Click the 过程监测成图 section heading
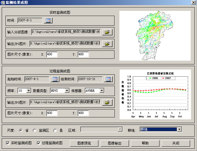This screenshot has height=151, width=197. (60, 71)
